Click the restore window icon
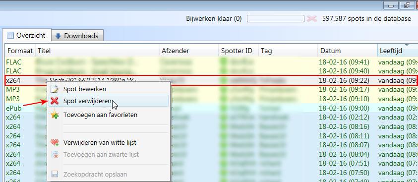Viewport: 418px width, 182px height. pyautogui.click(x=407, y=5)
